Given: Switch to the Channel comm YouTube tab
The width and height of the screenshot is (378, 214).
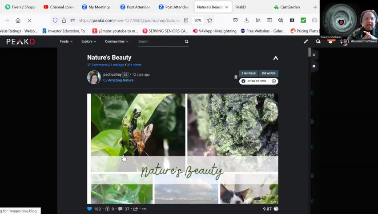Looking at the screenshot, I should click(x=59, y=7).
